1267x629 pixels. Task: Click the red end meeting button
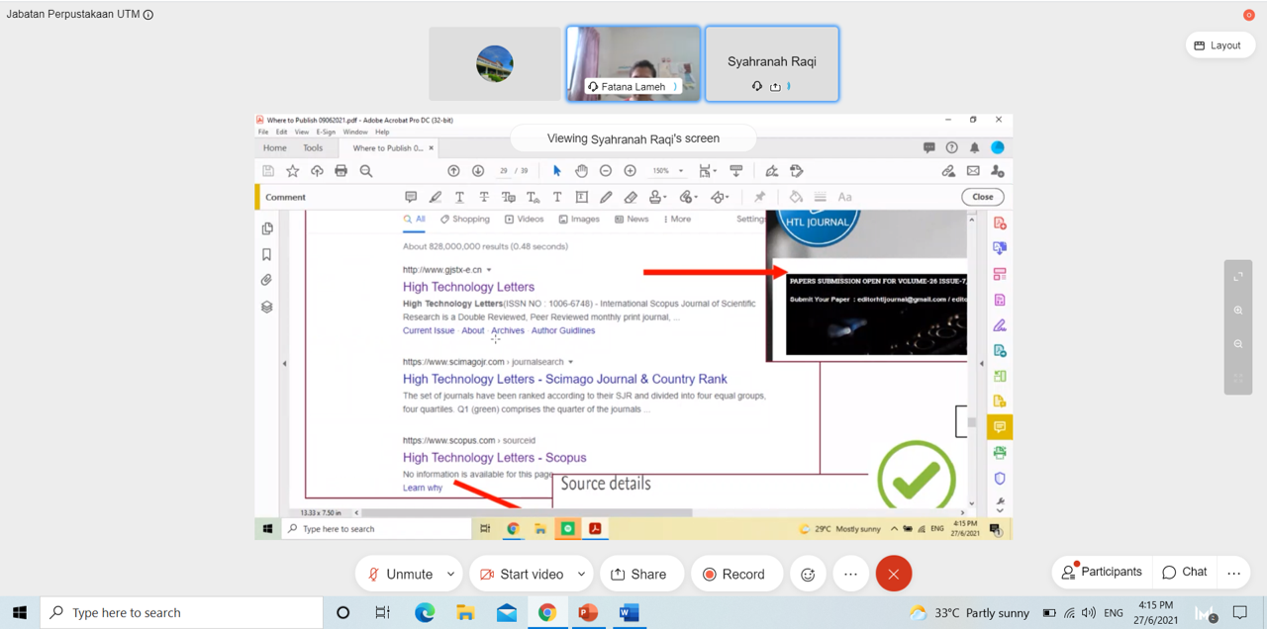point(893,574)
